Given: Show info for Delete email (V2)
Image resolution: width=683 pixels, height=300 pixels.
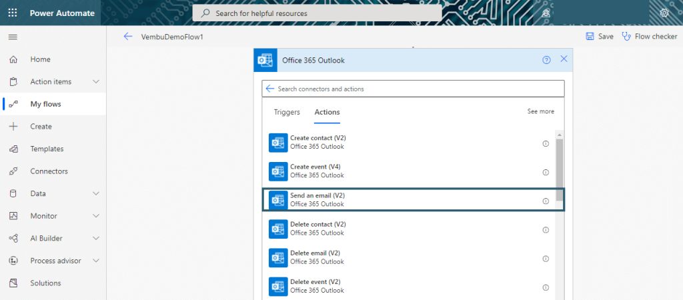Looking at the screenshot, I should [x=546, y=259].
